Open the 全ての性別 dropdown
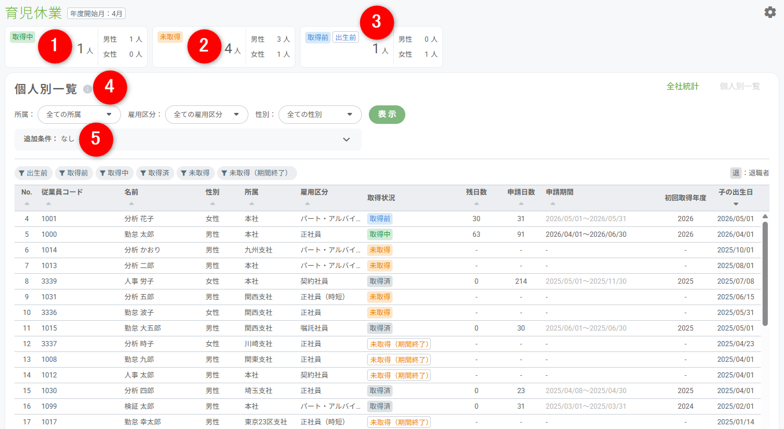This screenshot has height=429, width=784. 320,115
